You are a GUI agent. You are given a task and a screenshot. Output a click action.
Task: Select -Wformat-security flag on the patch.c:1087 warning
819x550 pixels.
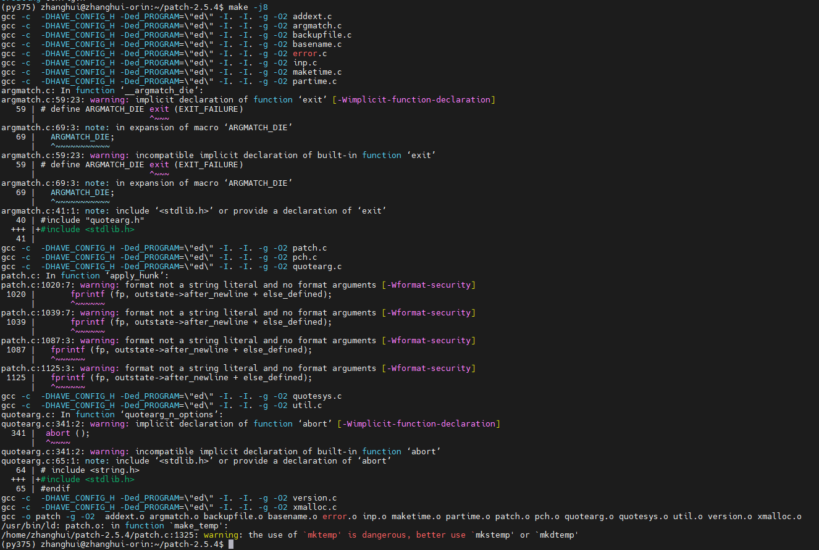point(429,340)
